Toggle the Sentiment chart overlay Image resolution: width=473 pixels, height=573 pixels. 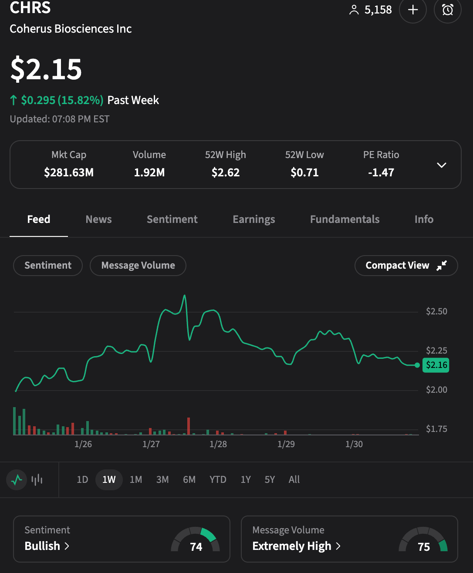pyautogui.click(x=48, y=266)
